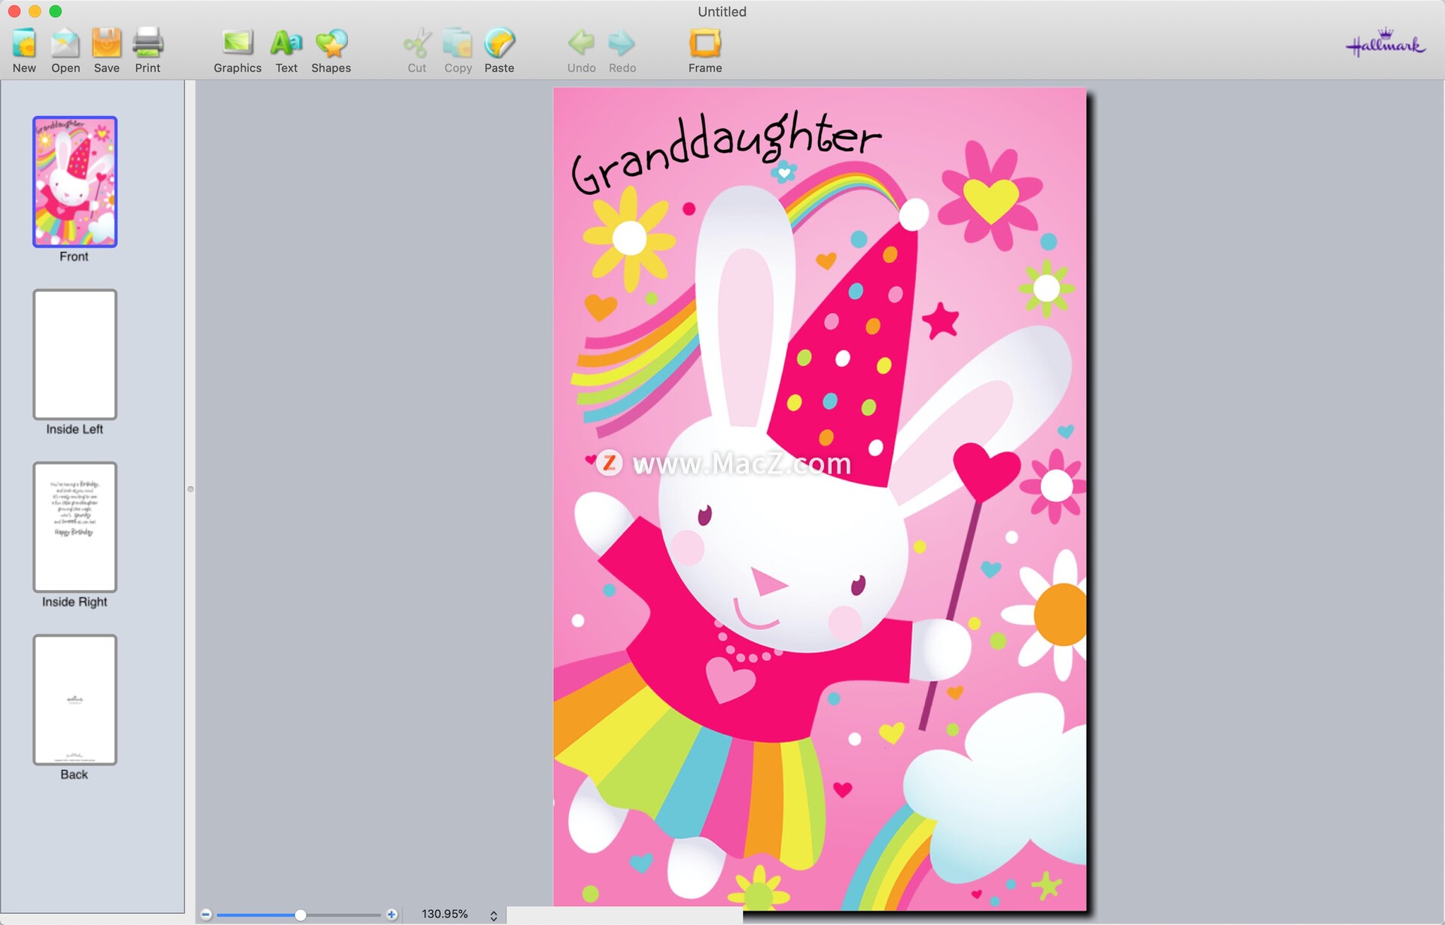
Task: Click the Redo arrow
Action: 622,43
